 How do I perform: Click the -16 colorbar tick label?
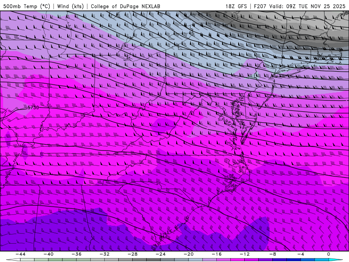click(216, 254)
